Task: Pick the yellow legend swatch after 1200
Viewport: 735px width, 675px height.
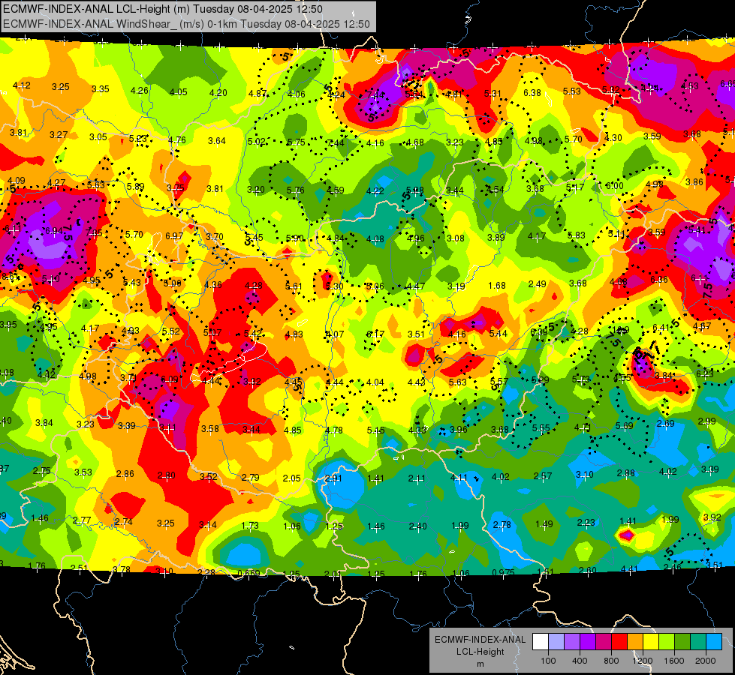Action: click(x=651, y=642)
